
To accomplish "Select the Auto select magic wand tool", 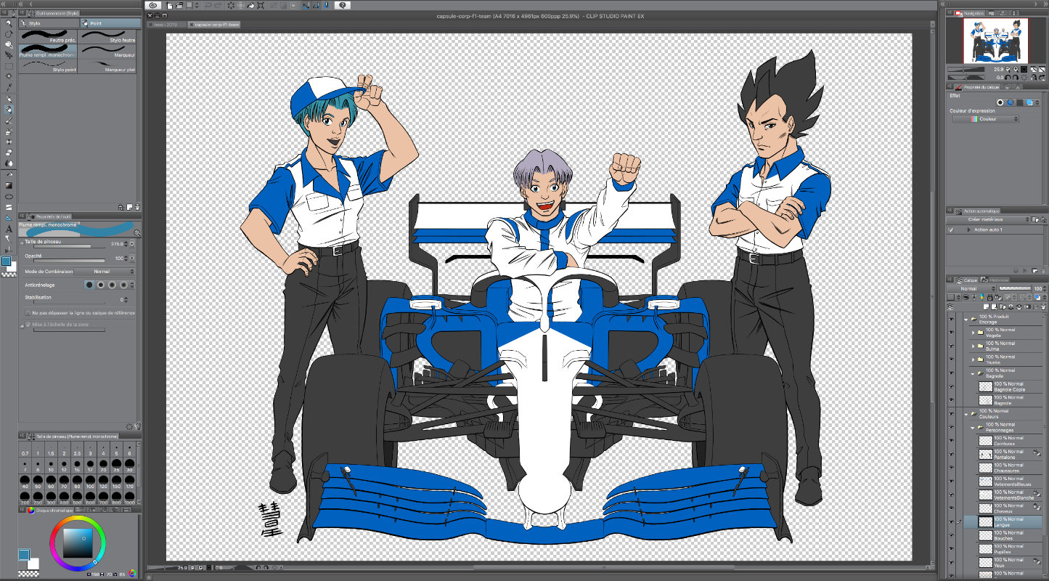I will click(9, 76).
